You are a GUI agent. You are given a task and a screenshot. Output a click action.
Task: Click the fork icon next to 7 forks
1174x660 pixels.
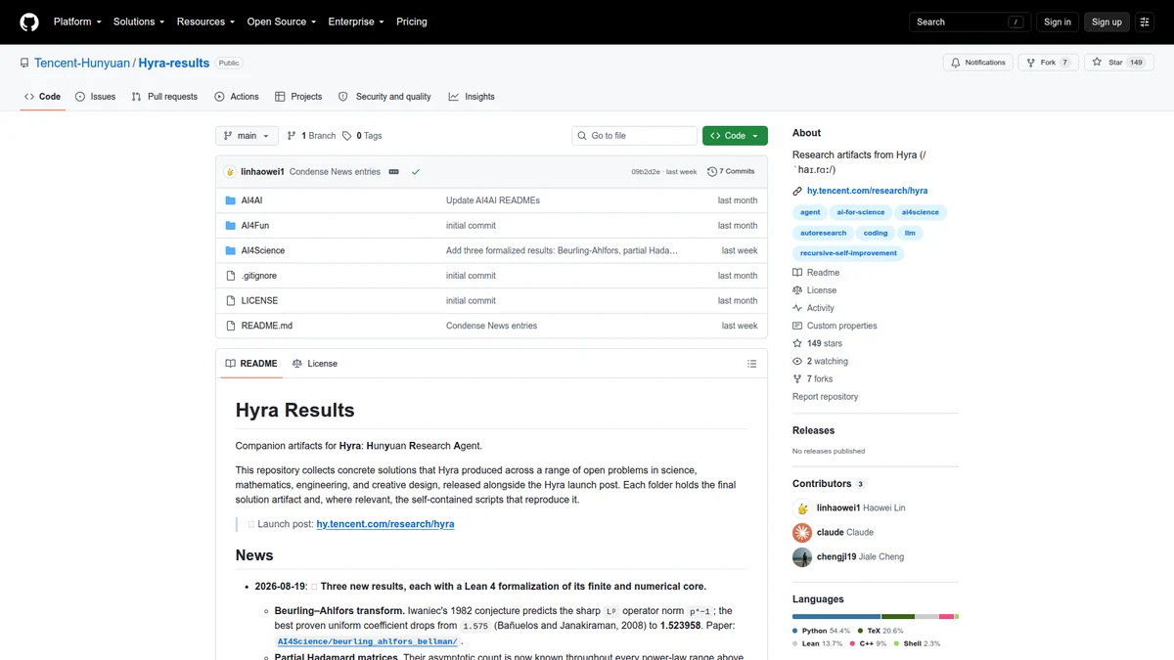point(797,378)
